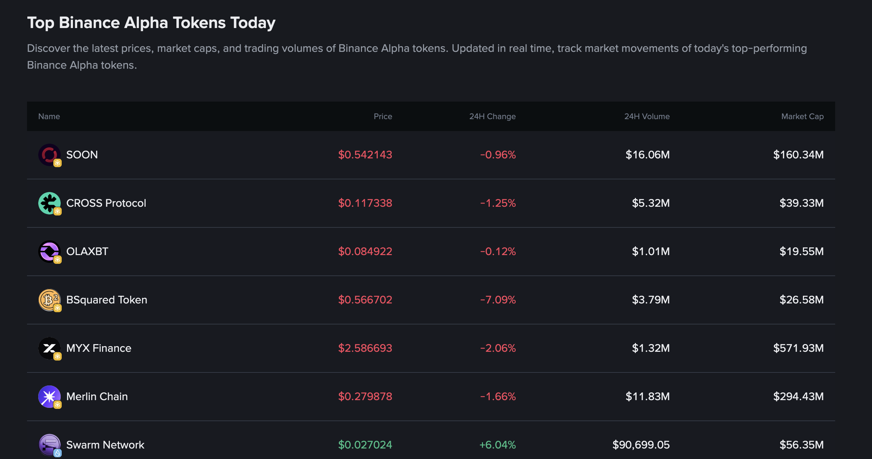
Task: Click the MYX Finance token logo
Action: [x=49, y=348]
